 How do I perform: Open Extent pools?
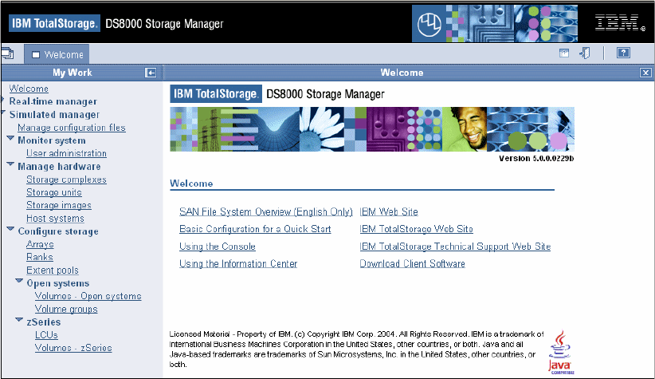click(x=53, y=270)
